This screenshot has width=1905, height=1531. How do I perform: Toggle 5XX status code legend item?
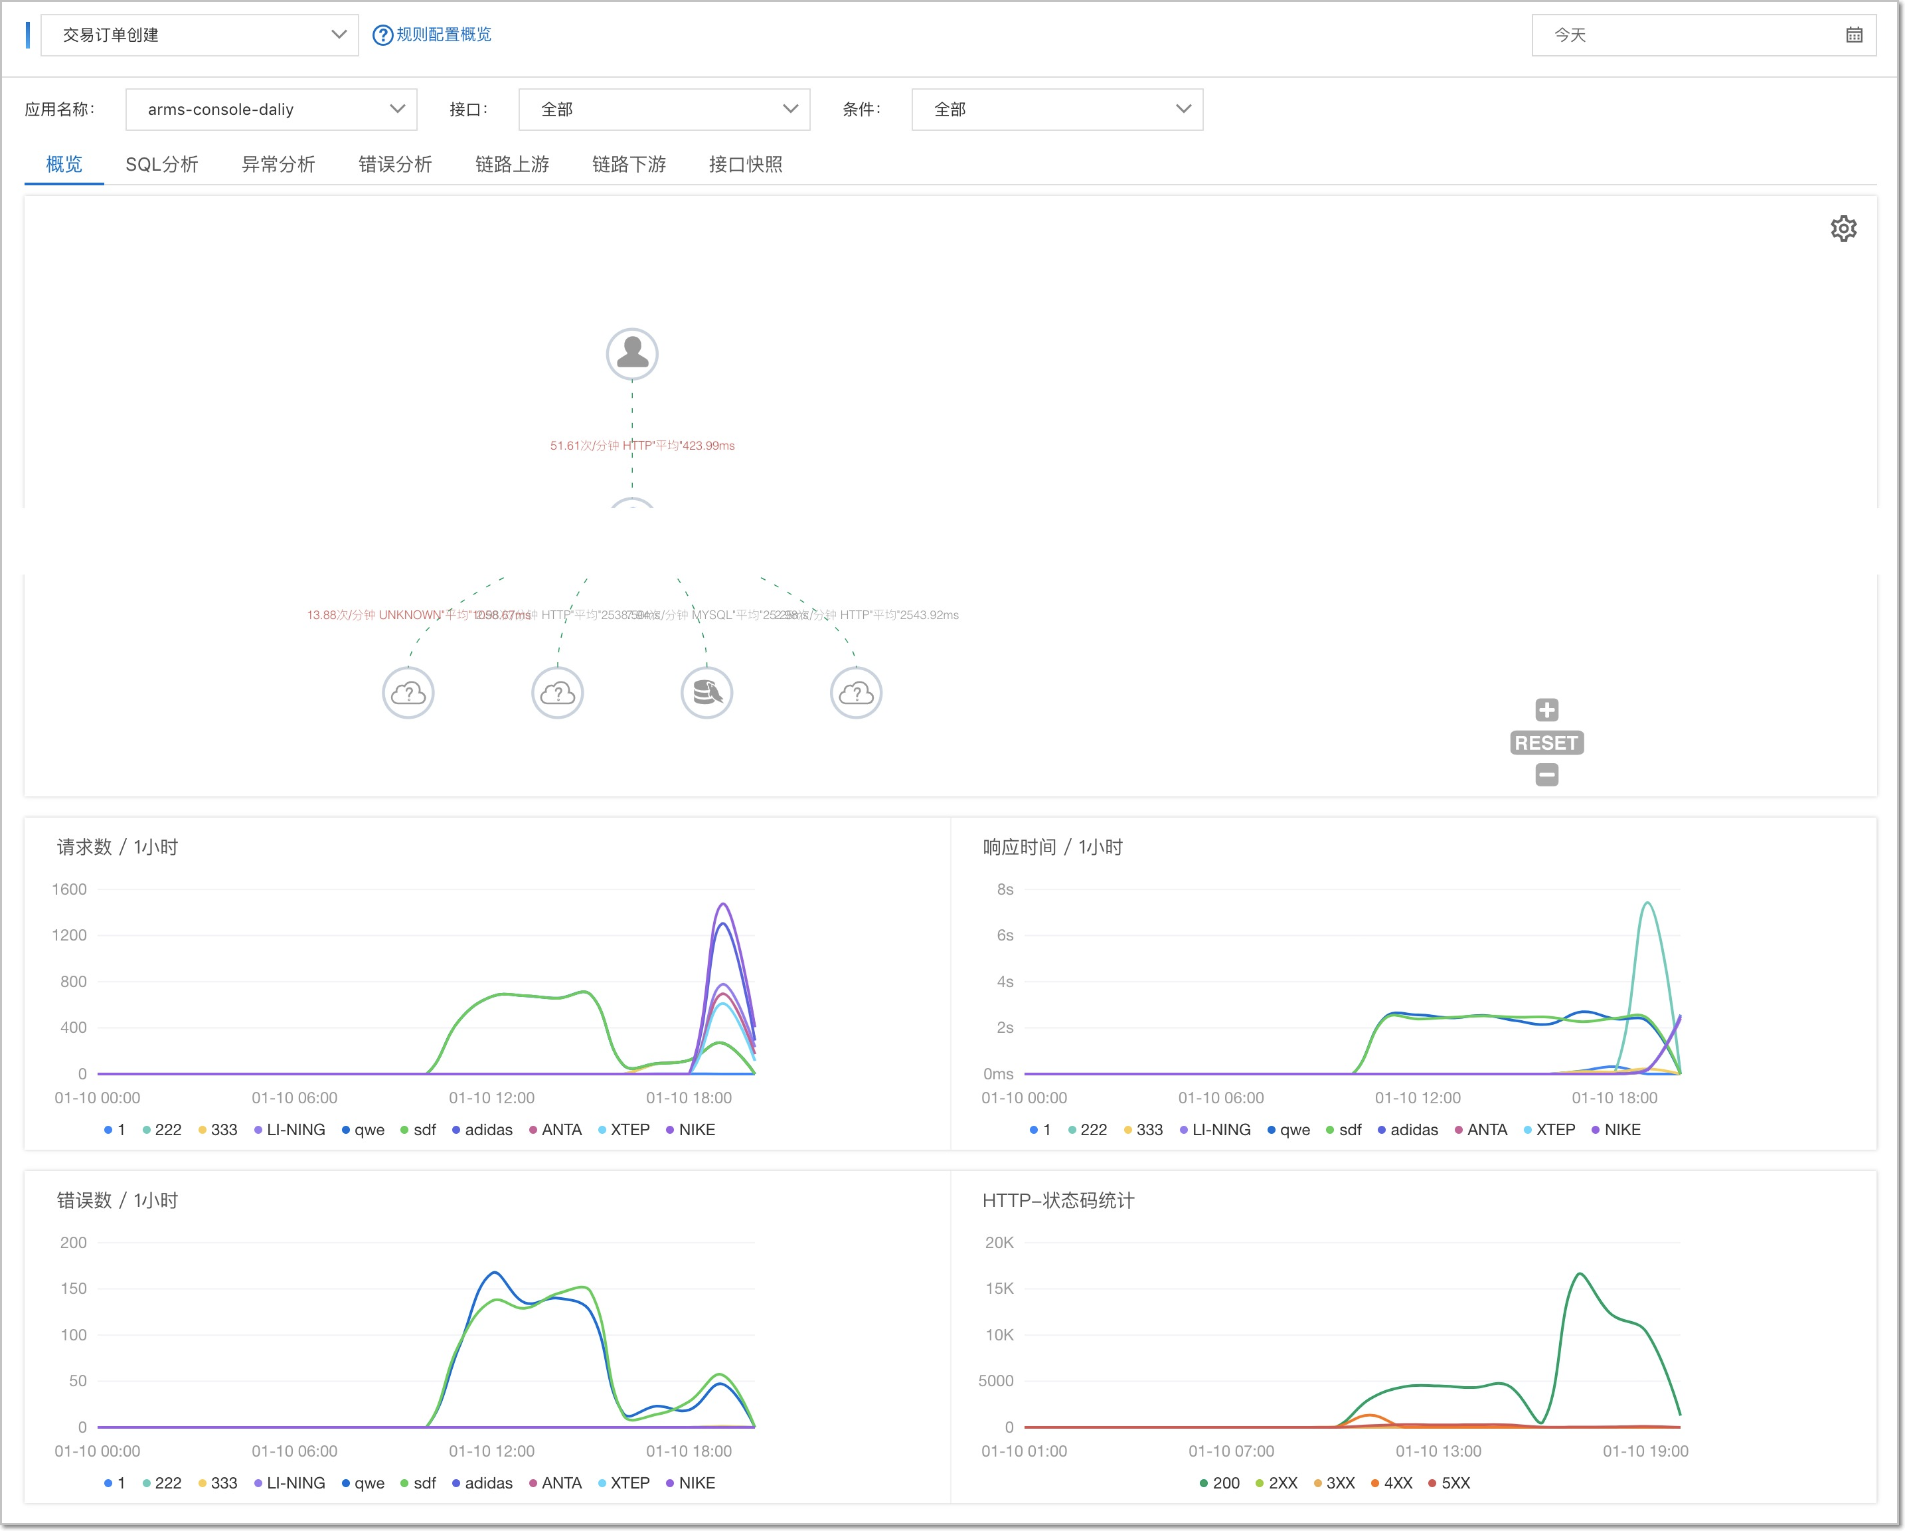click(x=1449, y=1483)
